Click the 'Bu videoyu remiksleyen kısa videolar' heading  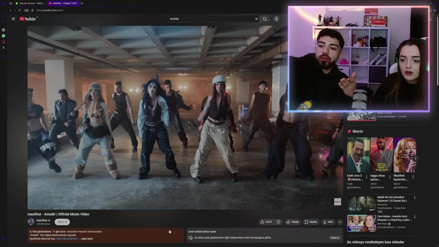click(x=376, y=242)
